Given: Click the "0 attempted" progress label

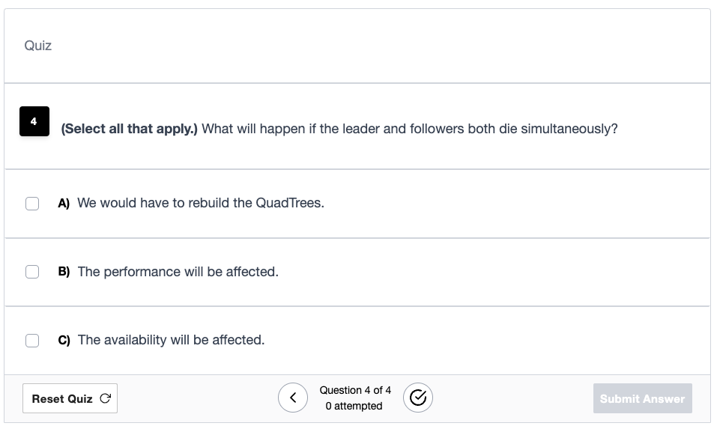Looking at the screenshot, I should coord(354,406).
